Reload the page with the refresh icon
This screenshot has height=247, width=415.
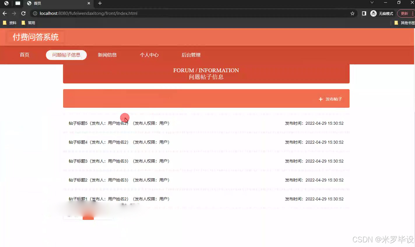pyautogui.click(x=24, y=13)
